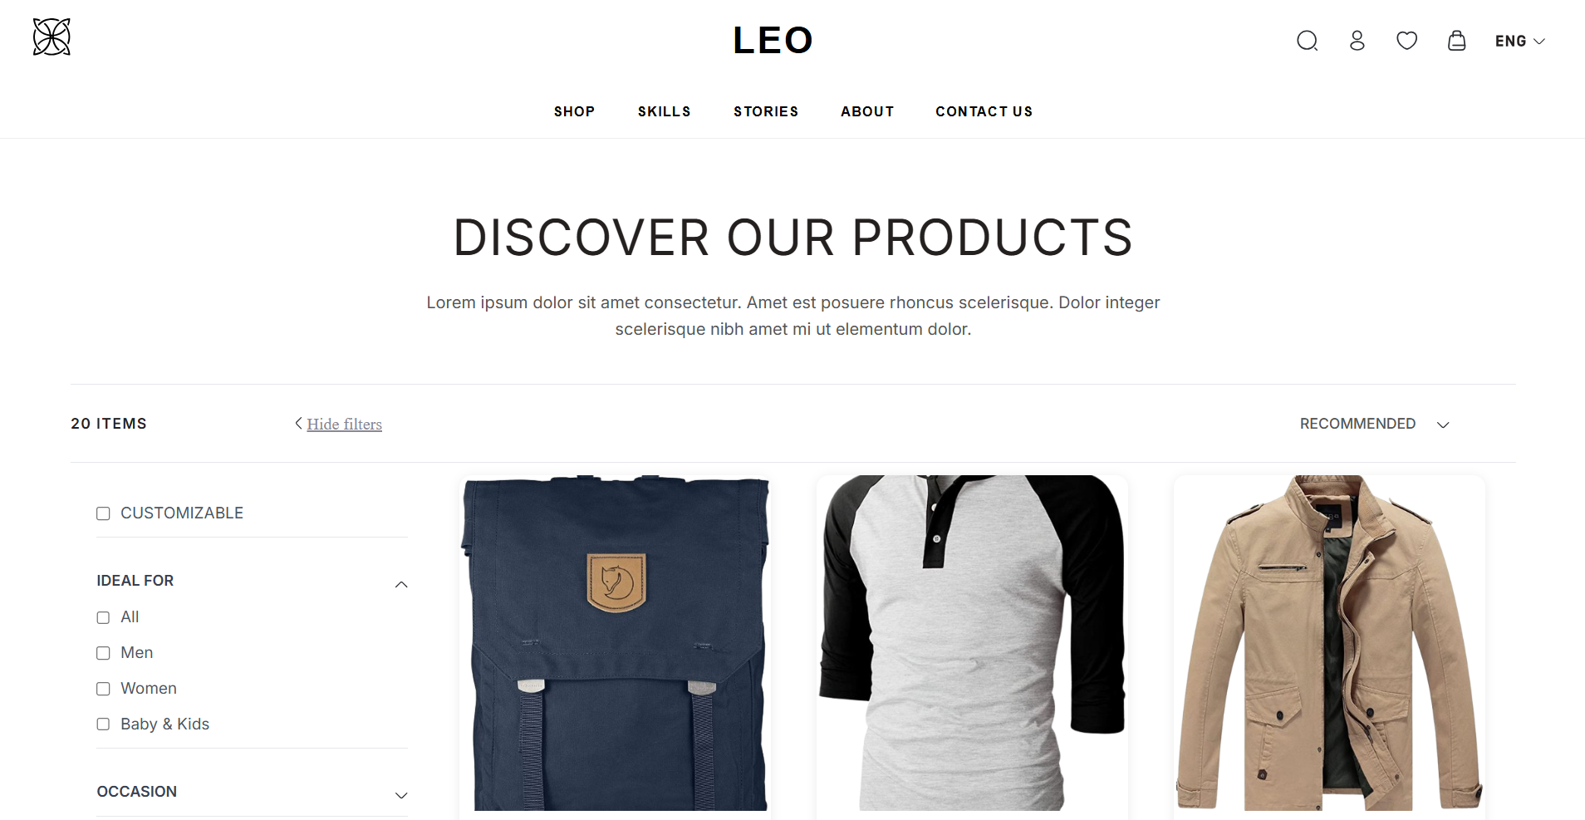Open the search magnifier icon
The image size is (1585, 820).
[x=1308, y=41]
